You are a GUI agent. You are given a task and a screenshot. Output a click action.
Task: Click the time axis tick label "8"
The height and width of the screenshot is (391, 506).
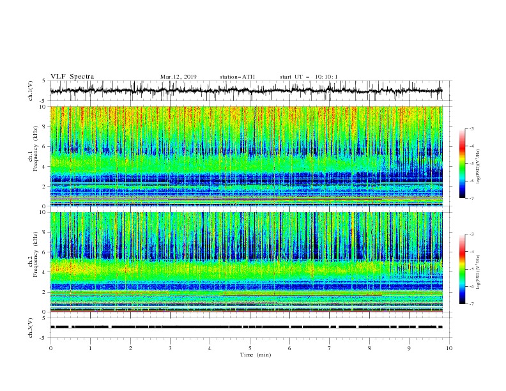pos(369,348)
